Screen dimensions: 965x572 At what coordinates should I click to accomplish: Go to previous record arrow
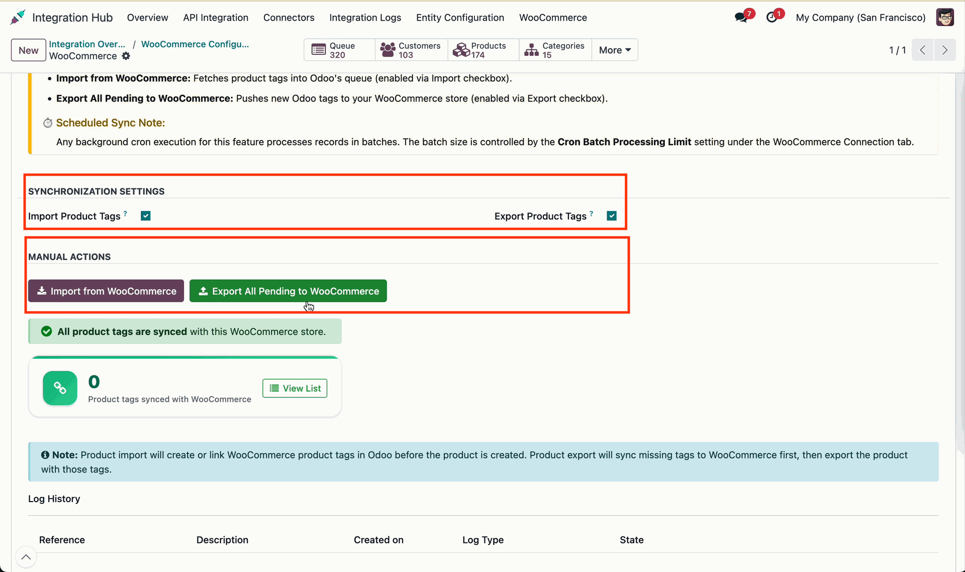pos(923,50)
